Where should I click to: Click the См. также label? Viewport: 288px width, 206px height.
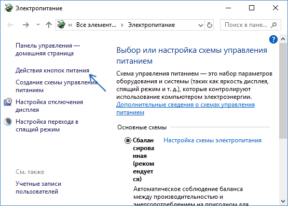tap(30, 172)
